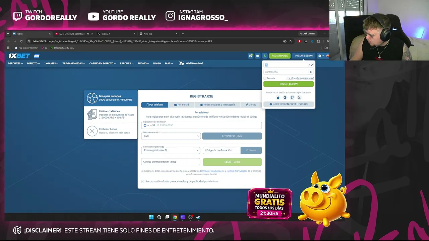Click the Confirmar code button

(x=251, y=150)
